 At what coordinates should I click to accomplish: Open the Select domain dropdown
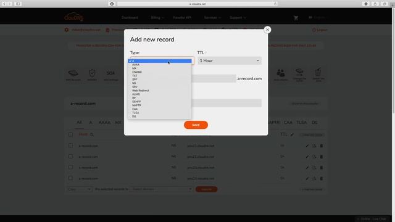(x=161, y=189)
